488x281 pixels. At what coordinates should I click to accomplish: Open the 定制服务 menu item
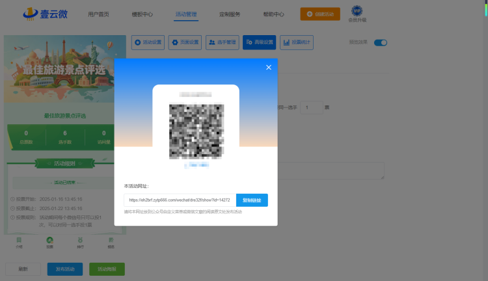(230, 14)
